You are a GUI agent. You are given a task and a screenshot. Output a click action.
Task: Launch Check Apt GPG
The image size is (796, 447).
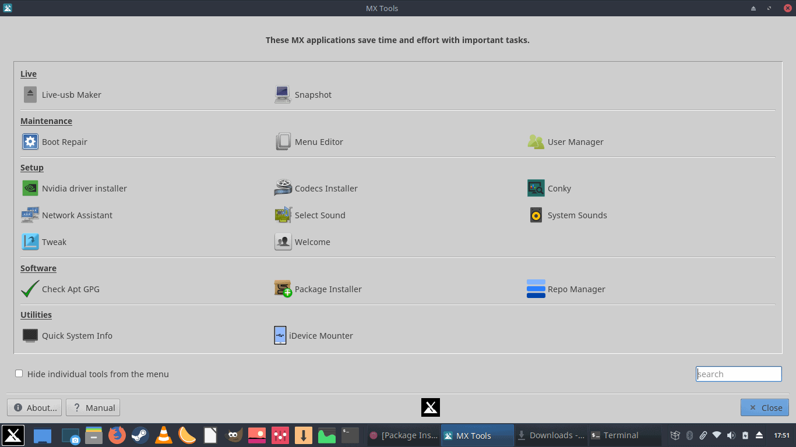pyautogui.click(x=61, y=289)
